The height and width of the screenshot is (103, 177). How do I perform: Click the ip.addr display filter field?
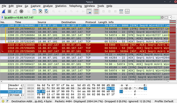point(82,18)
